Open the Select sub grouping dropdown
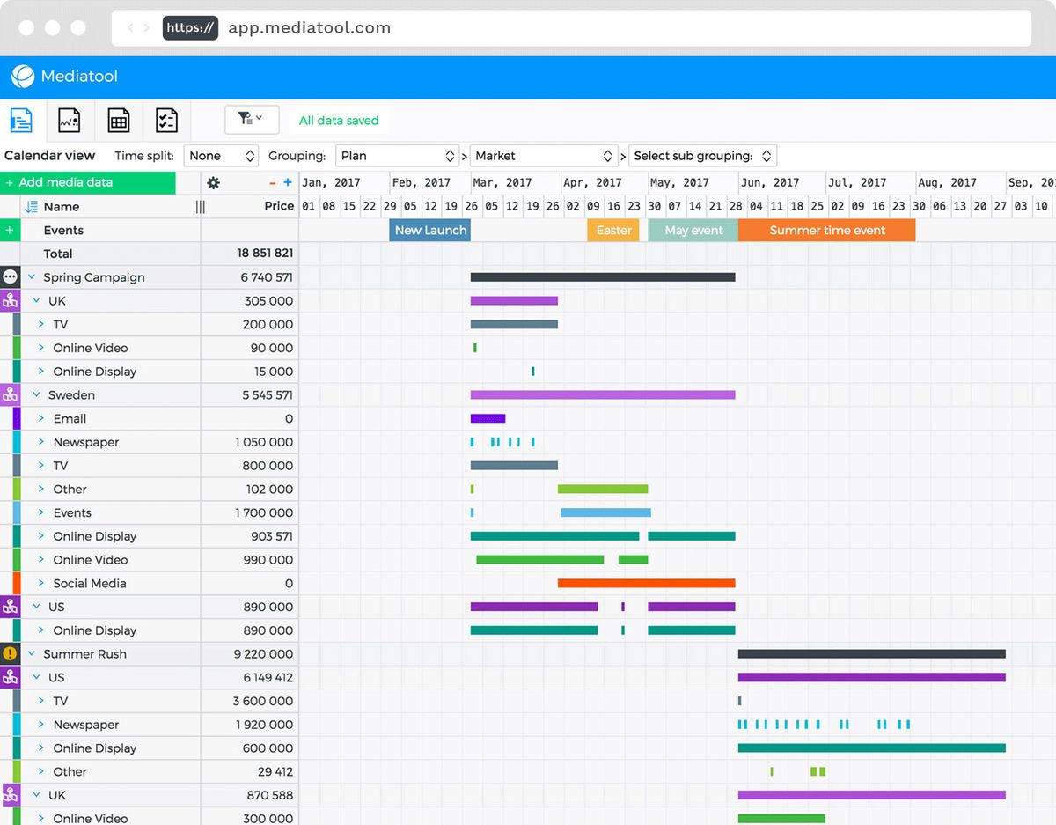1056x825 pixels. [x=702, y=155]
